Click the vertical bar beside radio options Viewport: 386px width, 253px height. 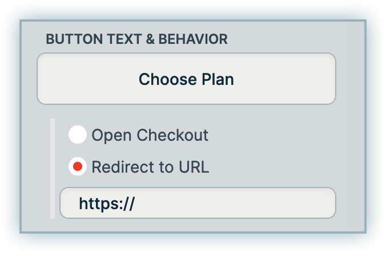(x=53, y=169)
